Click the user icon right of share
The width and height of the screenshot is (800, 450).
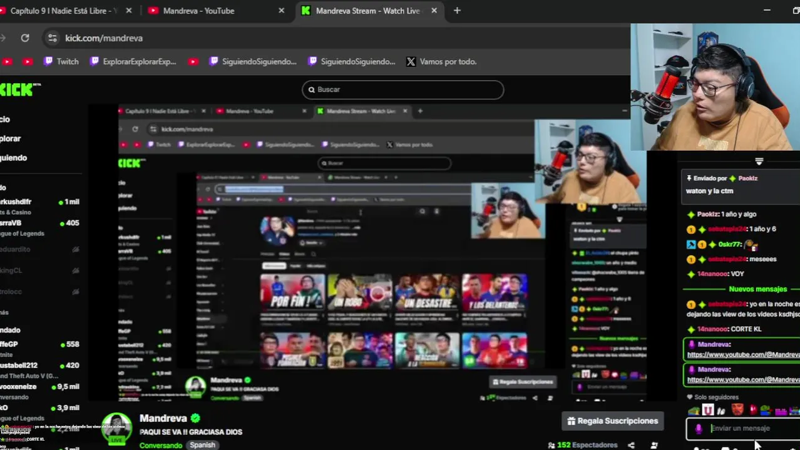pos(654,445)
